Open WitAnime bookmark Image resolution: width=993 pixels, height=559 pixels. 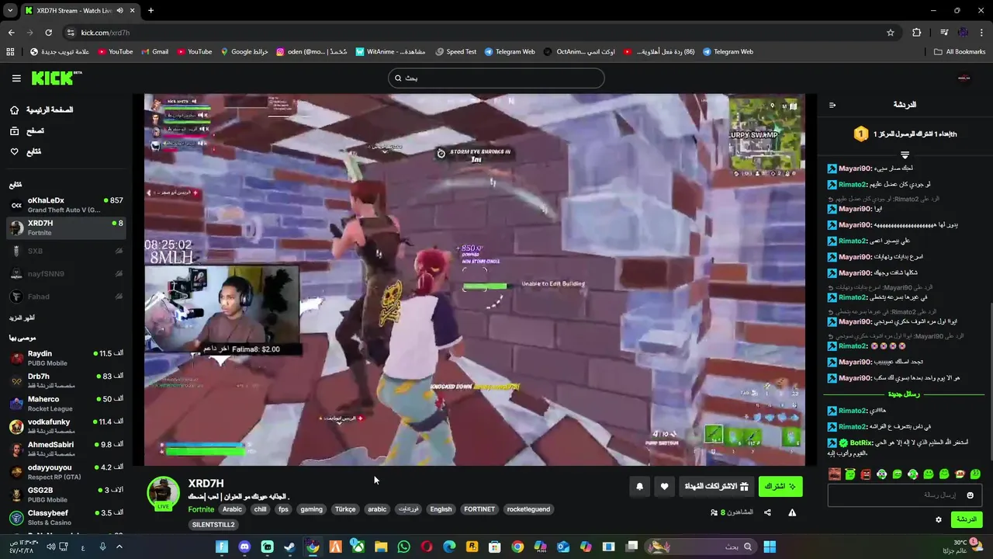pos(390,52)
